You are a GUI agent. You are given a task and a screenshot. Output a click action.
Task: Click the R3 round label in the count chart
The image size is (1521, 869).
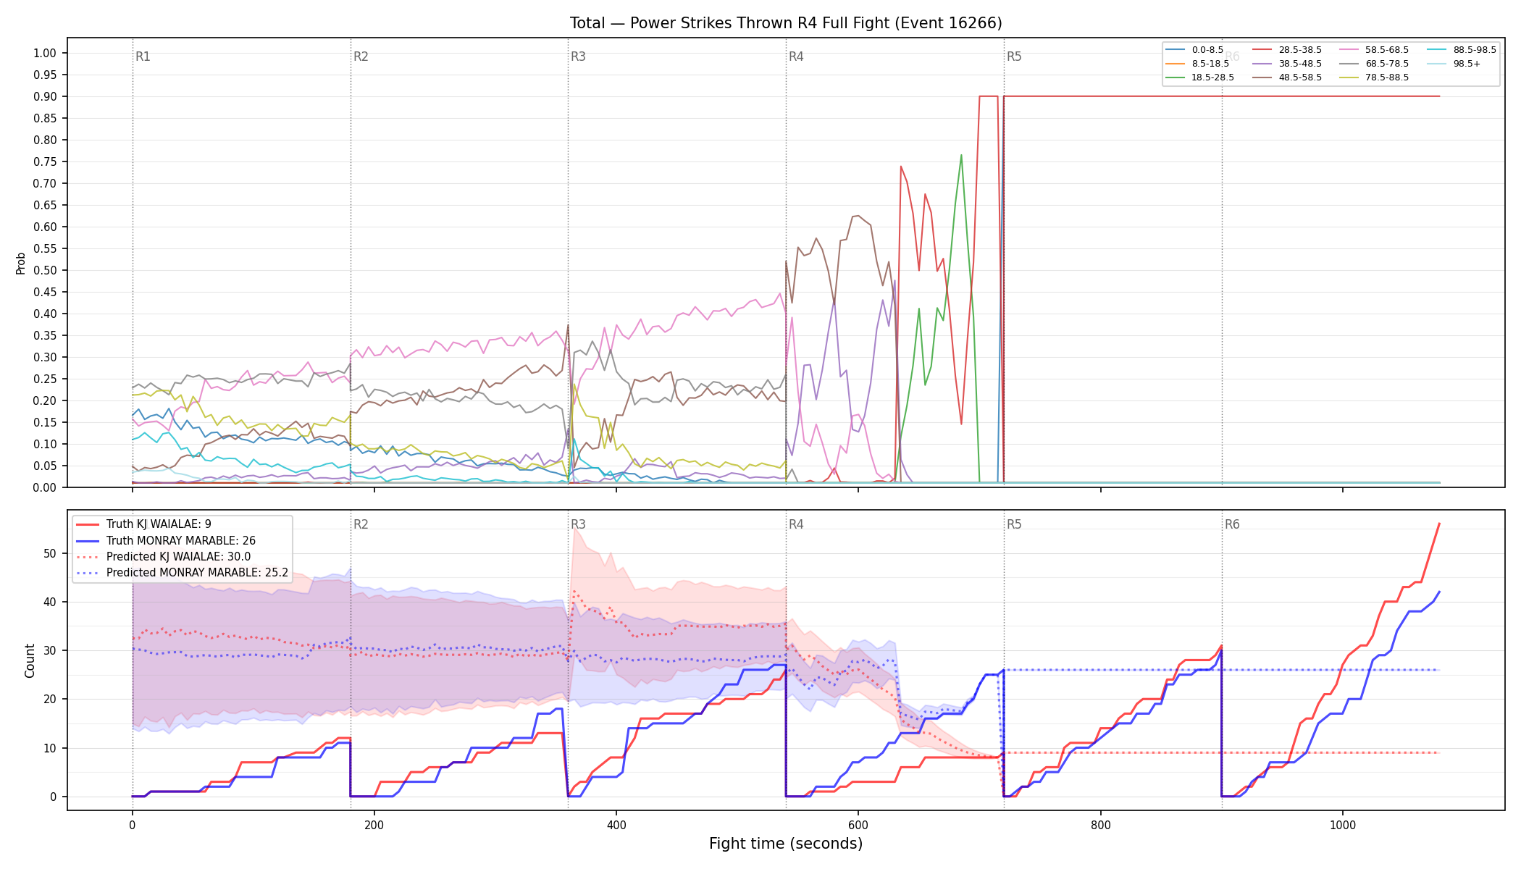(x=578, y=524)
